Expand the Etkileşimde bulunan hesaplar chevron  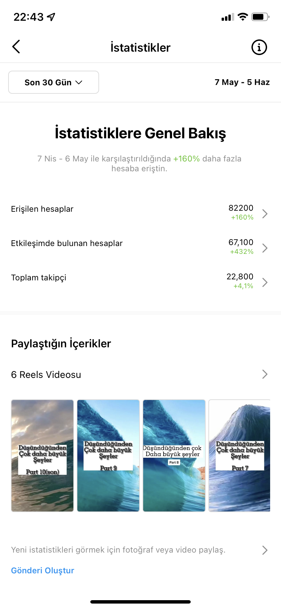coord(265,248)
